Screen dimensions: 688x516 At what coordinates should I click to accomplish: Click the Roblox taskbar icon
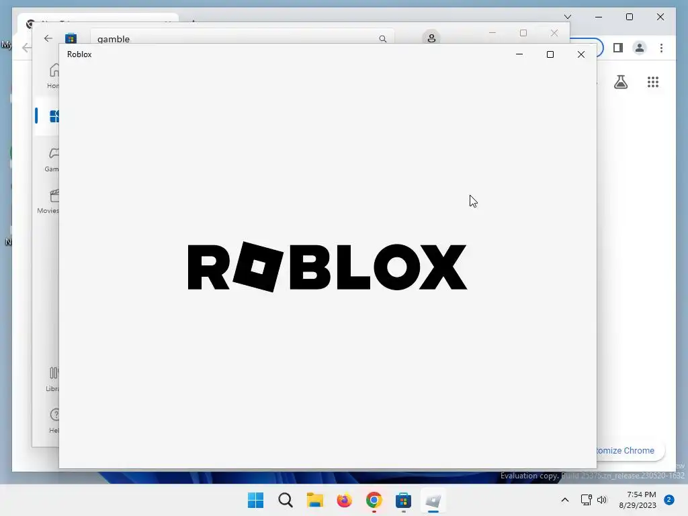[x=433, y=500]
